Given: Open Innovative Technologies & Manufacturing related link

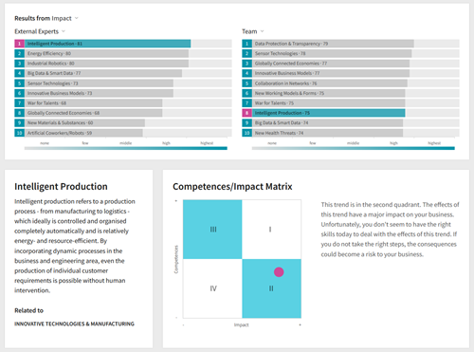Looking at the screenshot, I should pyautogui.click(x=74, y=324).
